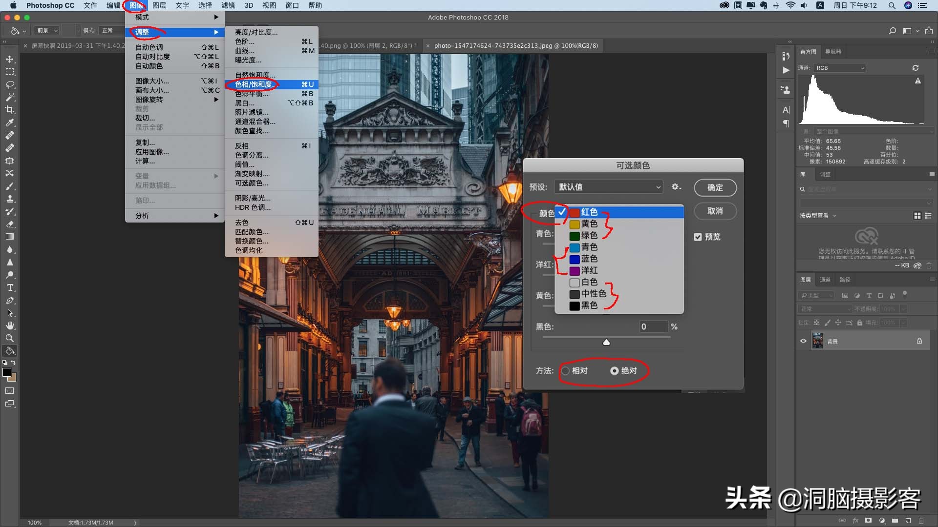Select the Hand tool

pos(10,325)
